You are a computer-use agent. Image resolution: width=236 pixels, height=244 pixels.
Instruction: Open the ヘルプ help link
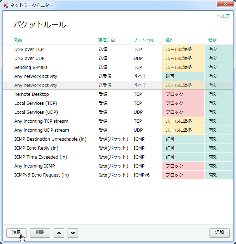[x=223, y=16]
